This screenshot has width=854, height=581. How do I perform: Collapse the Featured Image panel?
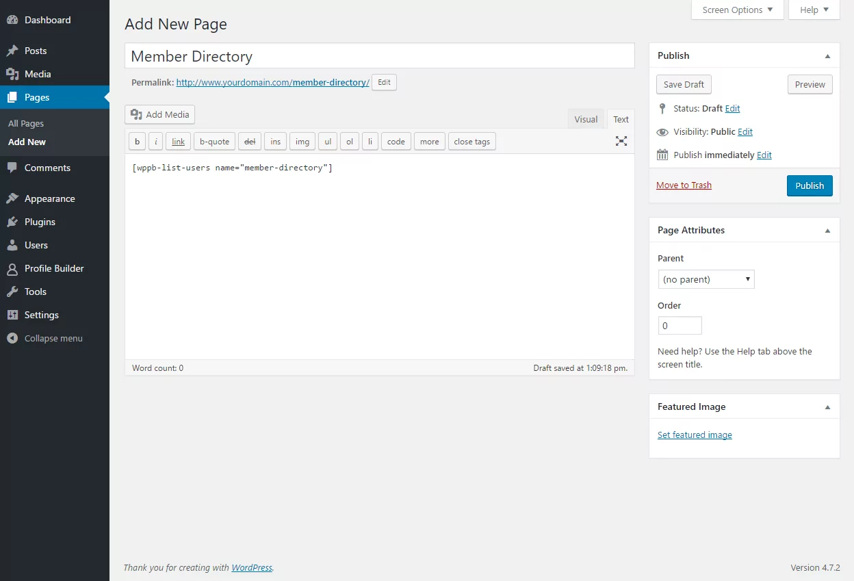pos(827,407)
